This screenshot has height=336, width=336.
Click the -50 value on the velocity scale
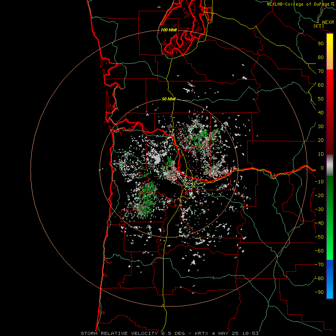[x=319, y=237]
